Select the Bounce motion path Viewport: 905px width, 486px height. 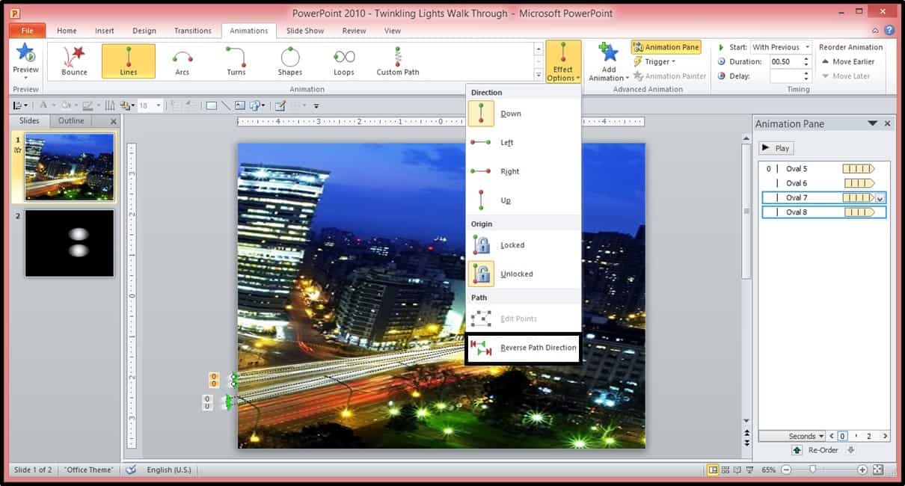[75, 61]
